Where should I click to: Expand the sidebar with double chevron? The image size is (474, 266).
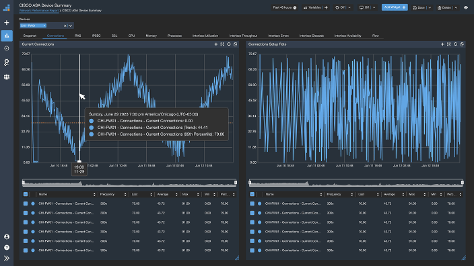pyautogui.click(x=7, y=258)
